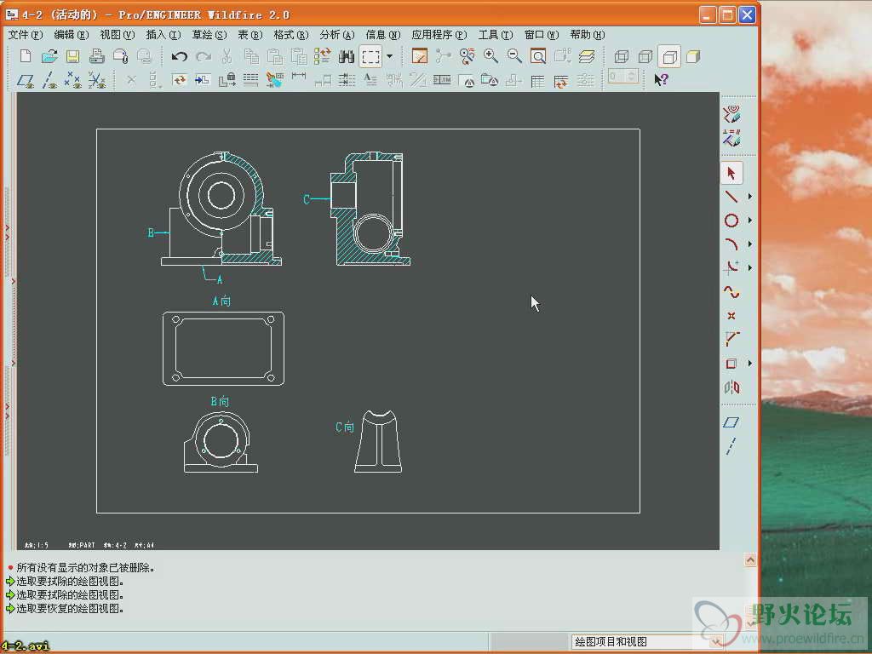The height and width of the screenshot is (654, 872).
Task: Open the binoculars Find tool
Action: point(347,56)
